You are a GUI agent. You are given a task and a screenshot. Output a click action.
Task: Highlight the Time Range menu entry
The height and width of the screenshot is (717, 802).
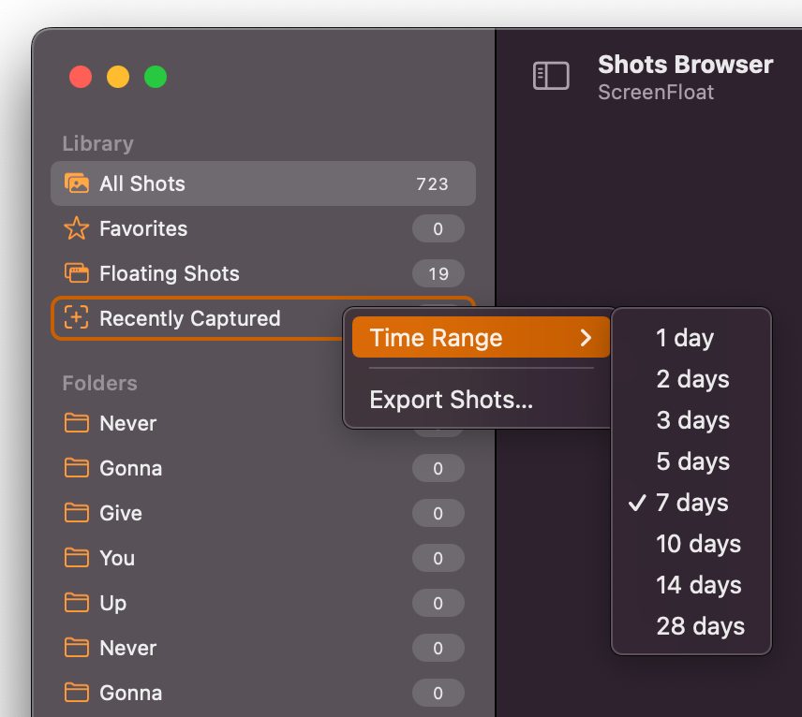[481, 337]
